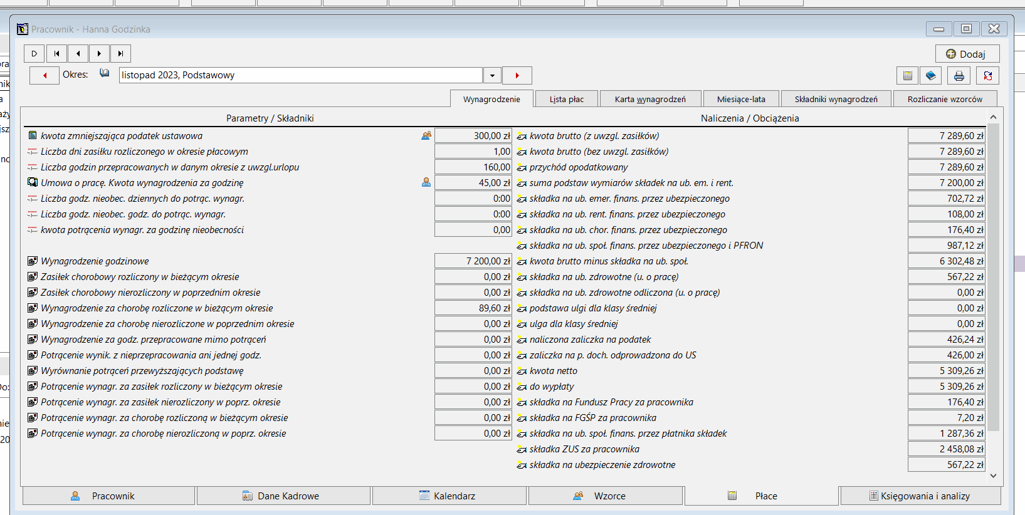The image size is (1025, 515).
Task: Edit the 45,00 zł hourly rate field
Action: click(x=473, y=182)
